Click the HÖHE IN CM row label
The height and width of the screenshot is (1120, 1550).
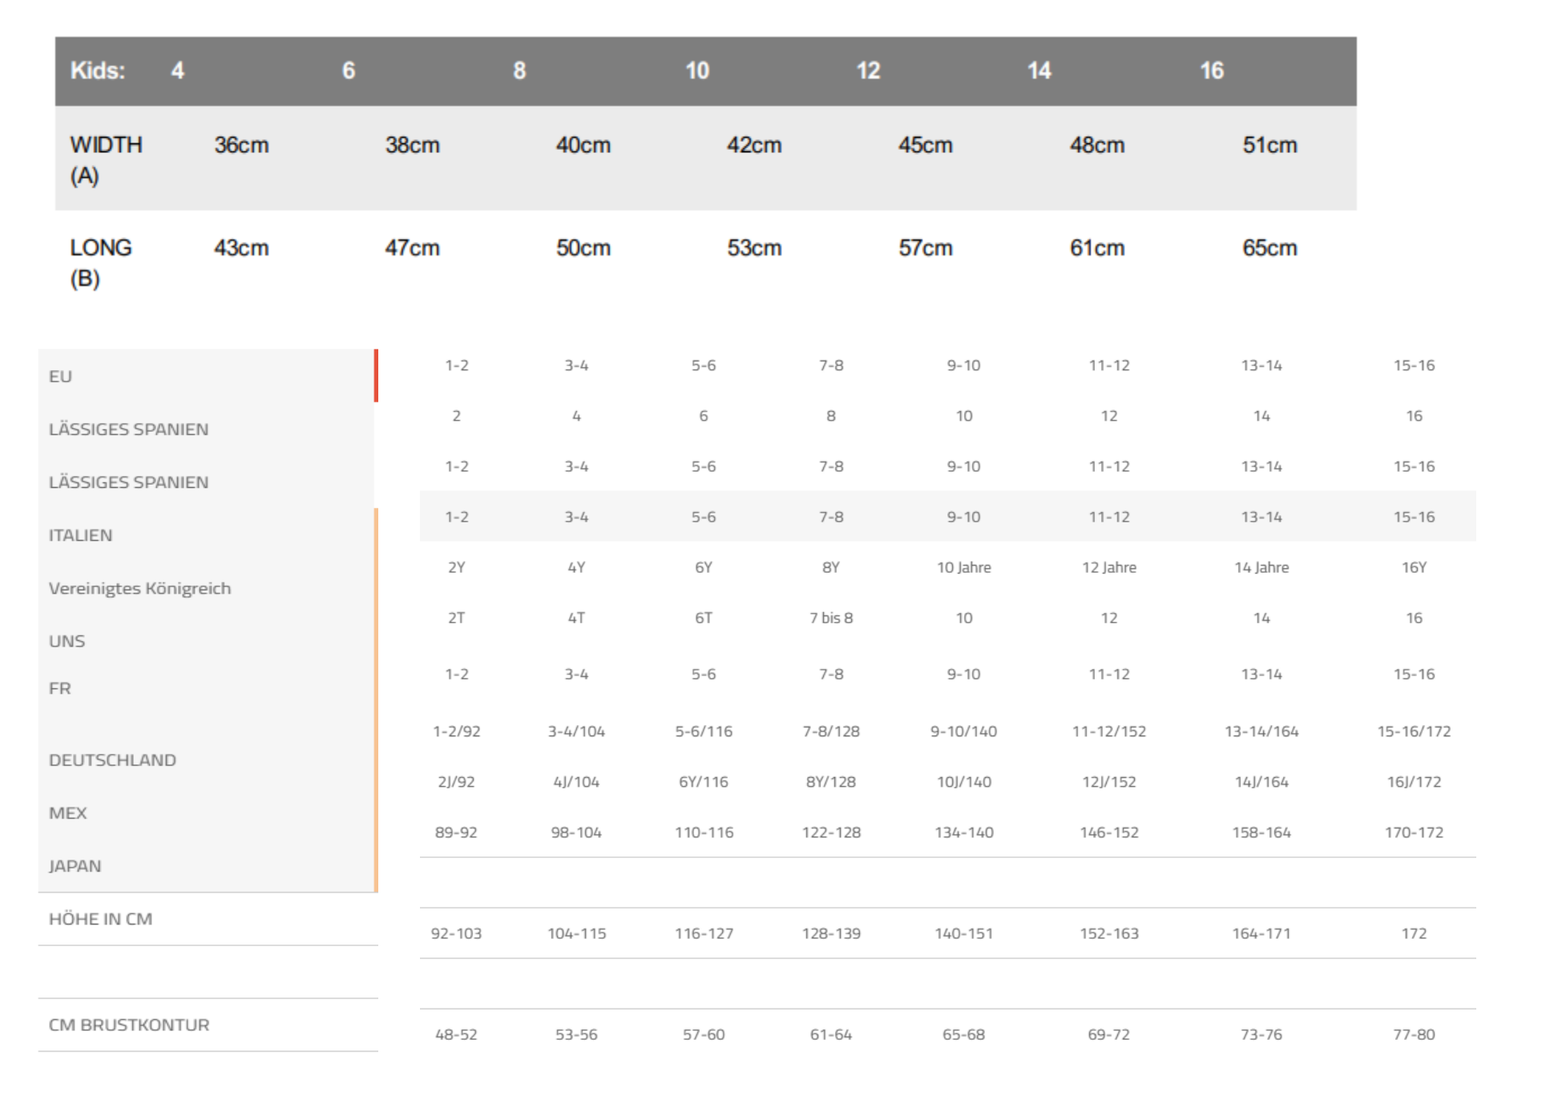coord(100,919)
